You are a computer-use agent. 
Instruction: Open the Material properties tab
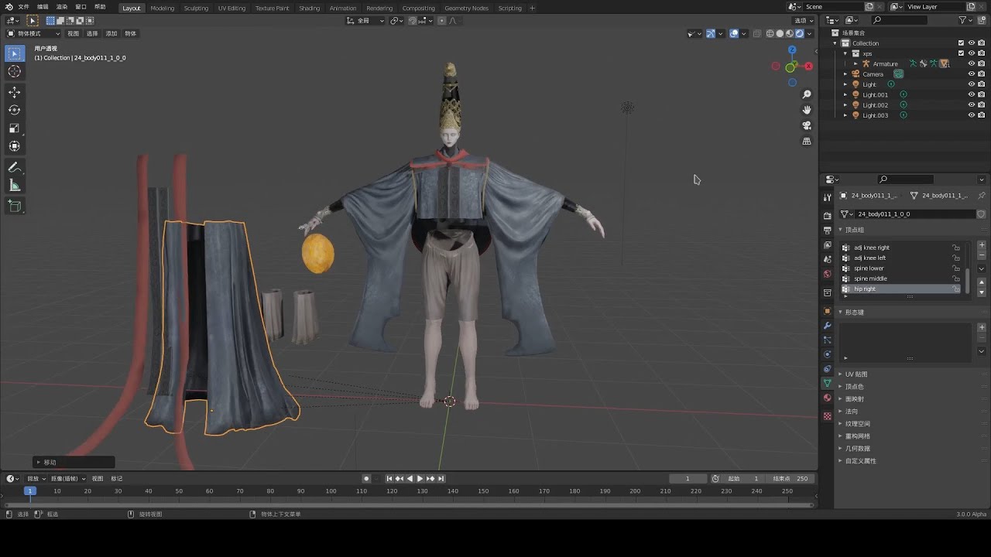click(827, 398)
